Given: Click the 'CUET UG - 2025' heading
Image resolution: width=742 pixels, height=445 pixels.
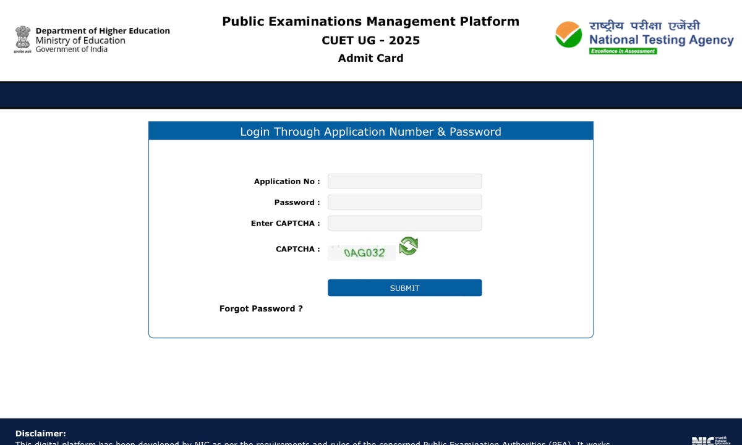Looking at the screenshot, I should (371, 40).
